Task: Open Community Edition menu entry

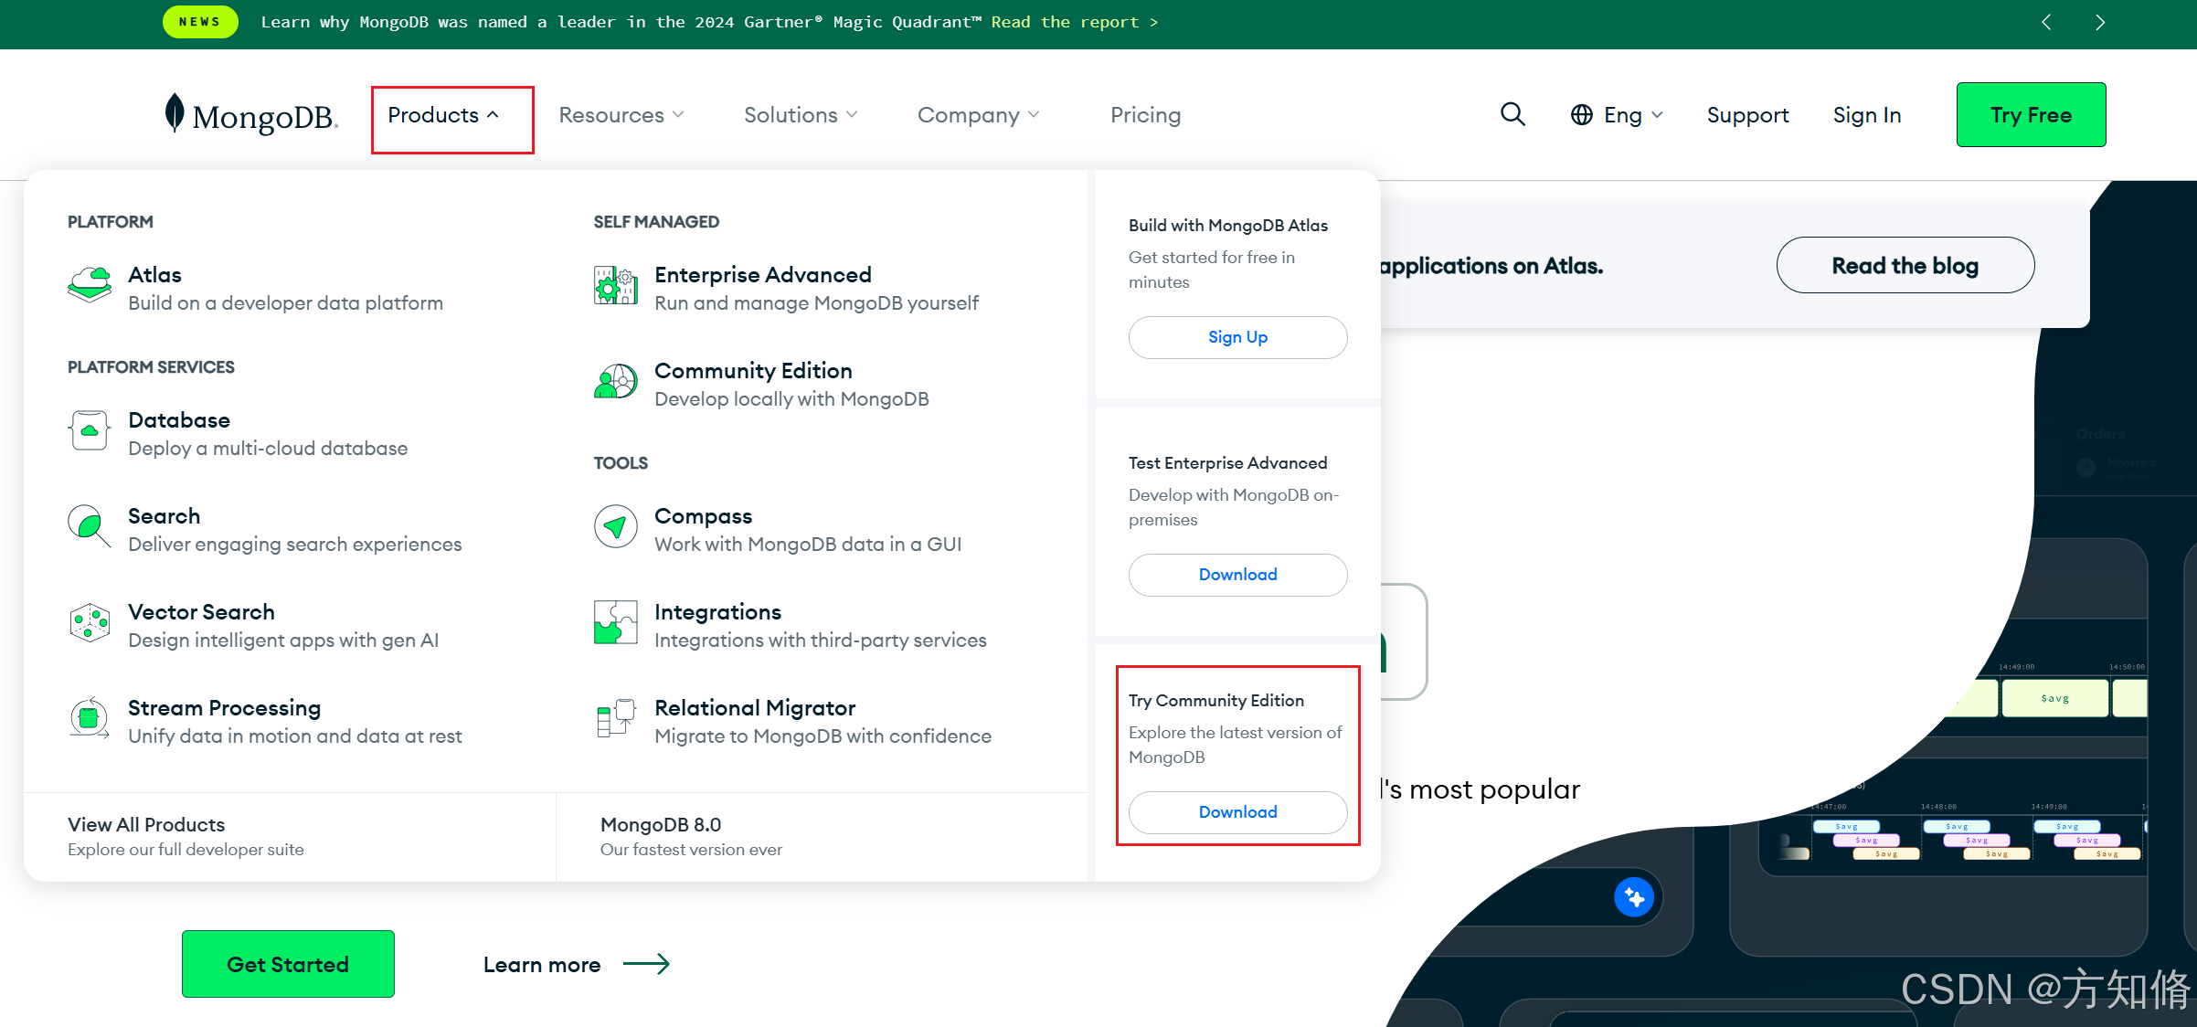Action: tap(753, 371)
